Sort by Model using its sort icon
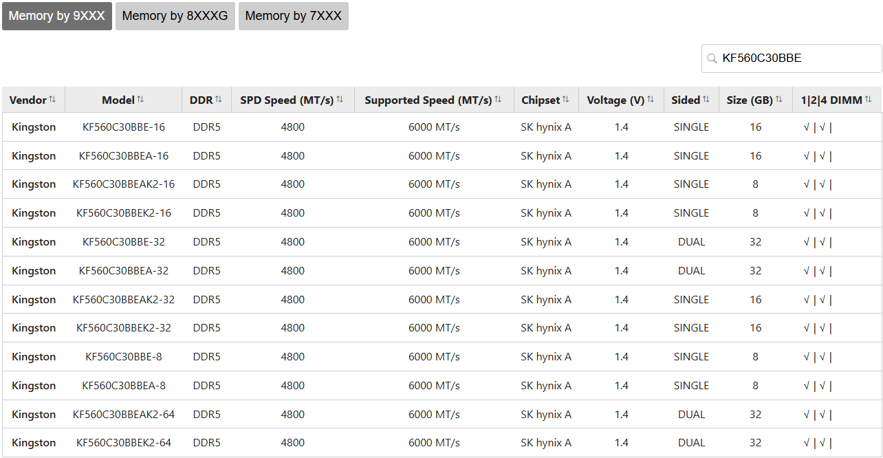This screenshot has width=883, height=458. (140, 100)
